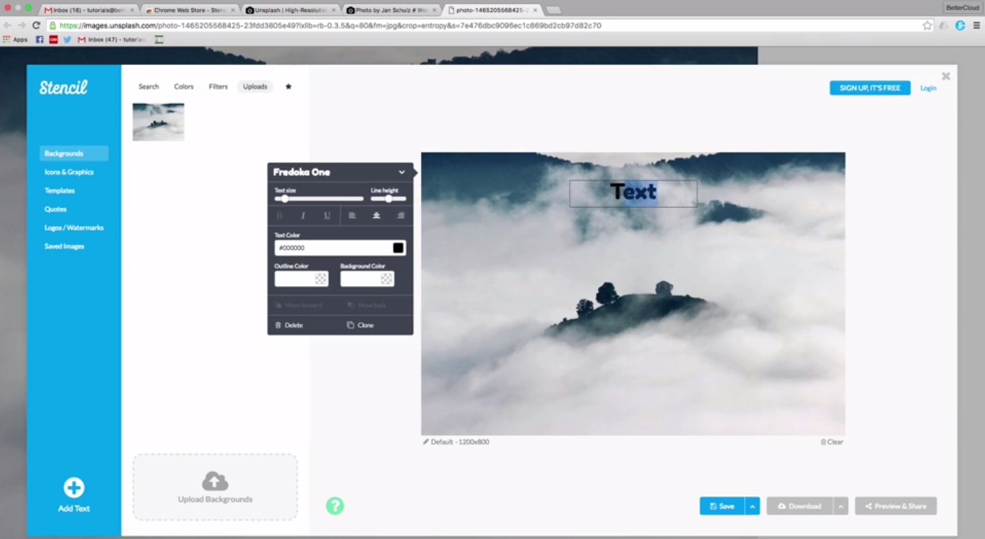Switch to the Unsplash High-Resolution browser tab

pyautogui.click(x=290, y=10)
